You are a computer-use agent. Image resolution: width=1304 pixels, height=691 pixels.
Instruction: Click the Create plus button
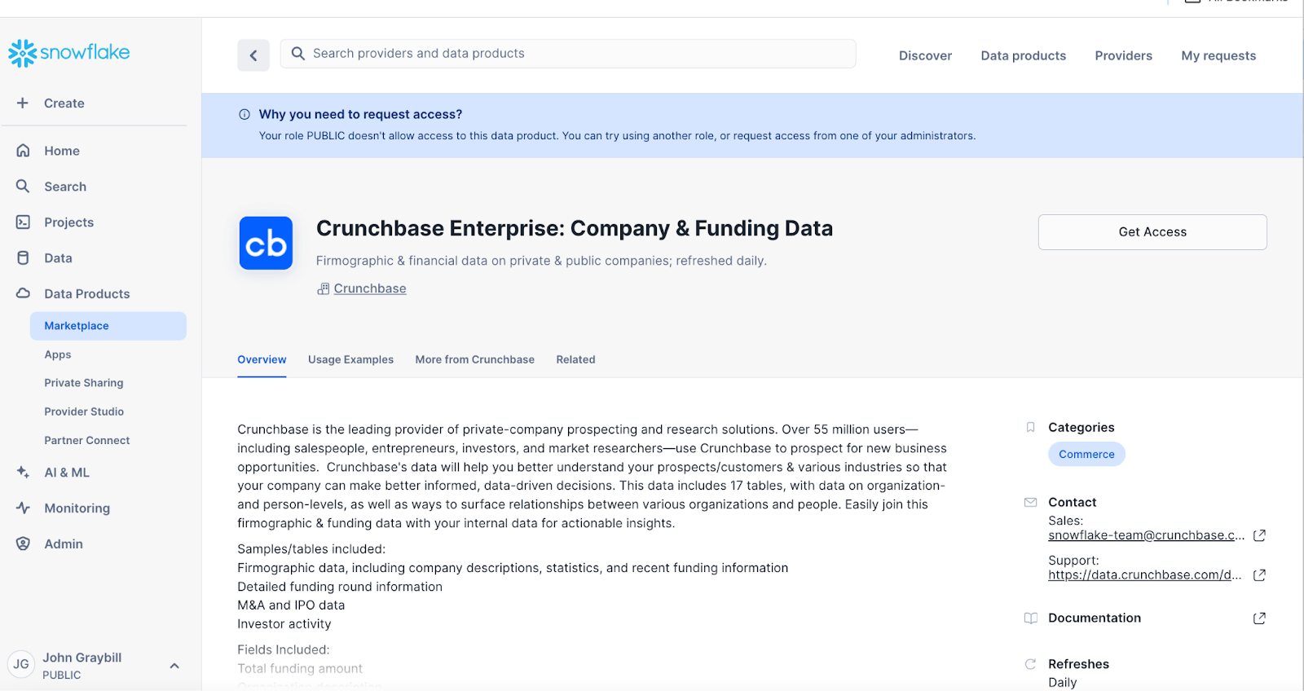tap(23, 103)
